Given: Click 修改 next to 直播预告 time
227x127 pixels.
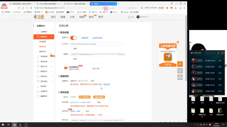Looking at the screenshot, I should 93,81.
